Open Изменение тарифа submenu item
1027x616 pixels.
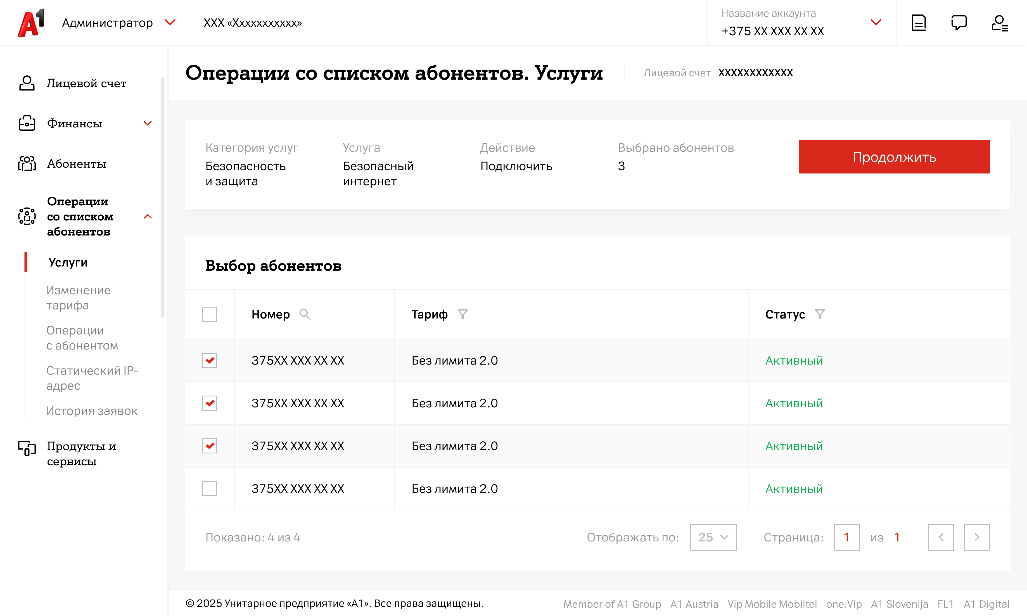78,298
